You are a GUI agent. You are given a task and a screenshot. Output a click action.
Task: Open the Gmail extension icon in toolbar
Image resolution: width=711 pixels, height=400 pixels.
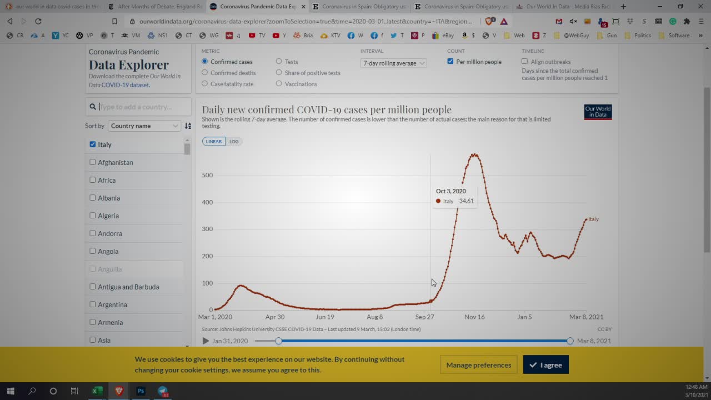click(x=559, y=21)
